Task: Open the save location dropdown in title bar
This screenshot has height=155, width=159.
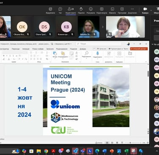Action: tap(63, 44)
